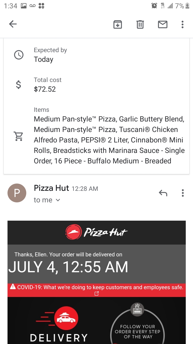Screen dimensions: 193x344
Task: Archive this email using the archive icon
Action: (x=117, y=24)
